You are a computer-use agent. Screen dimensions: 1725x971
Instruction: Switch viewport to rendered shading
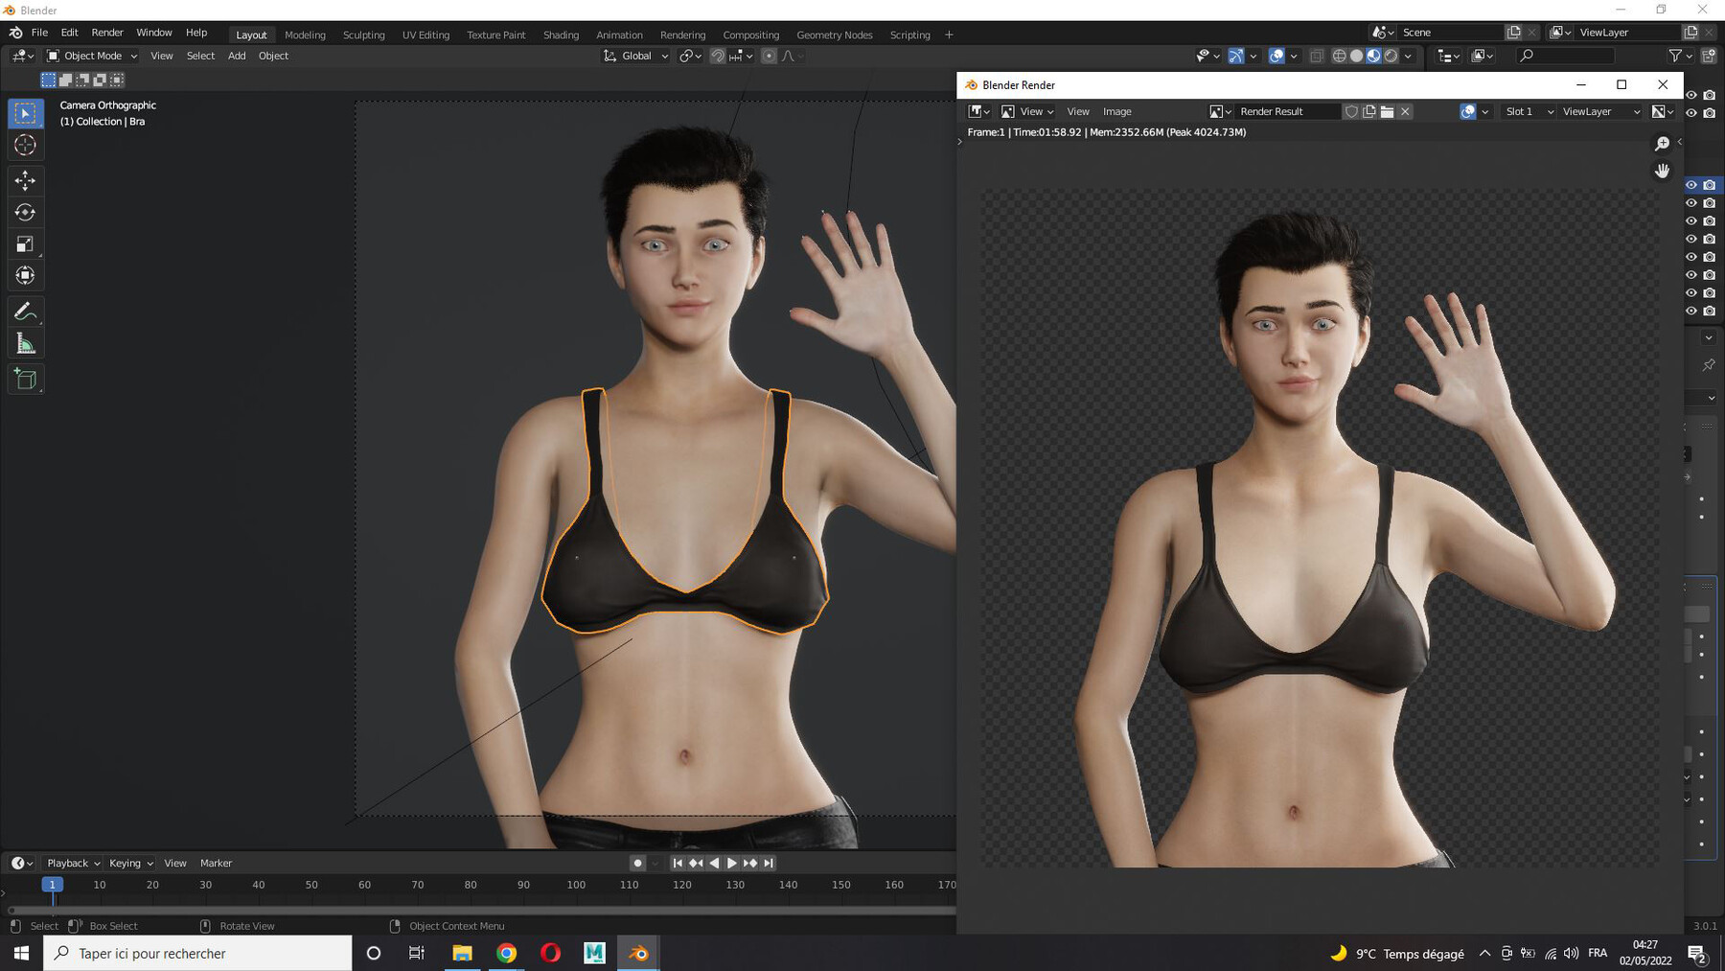click(1391, 56)
